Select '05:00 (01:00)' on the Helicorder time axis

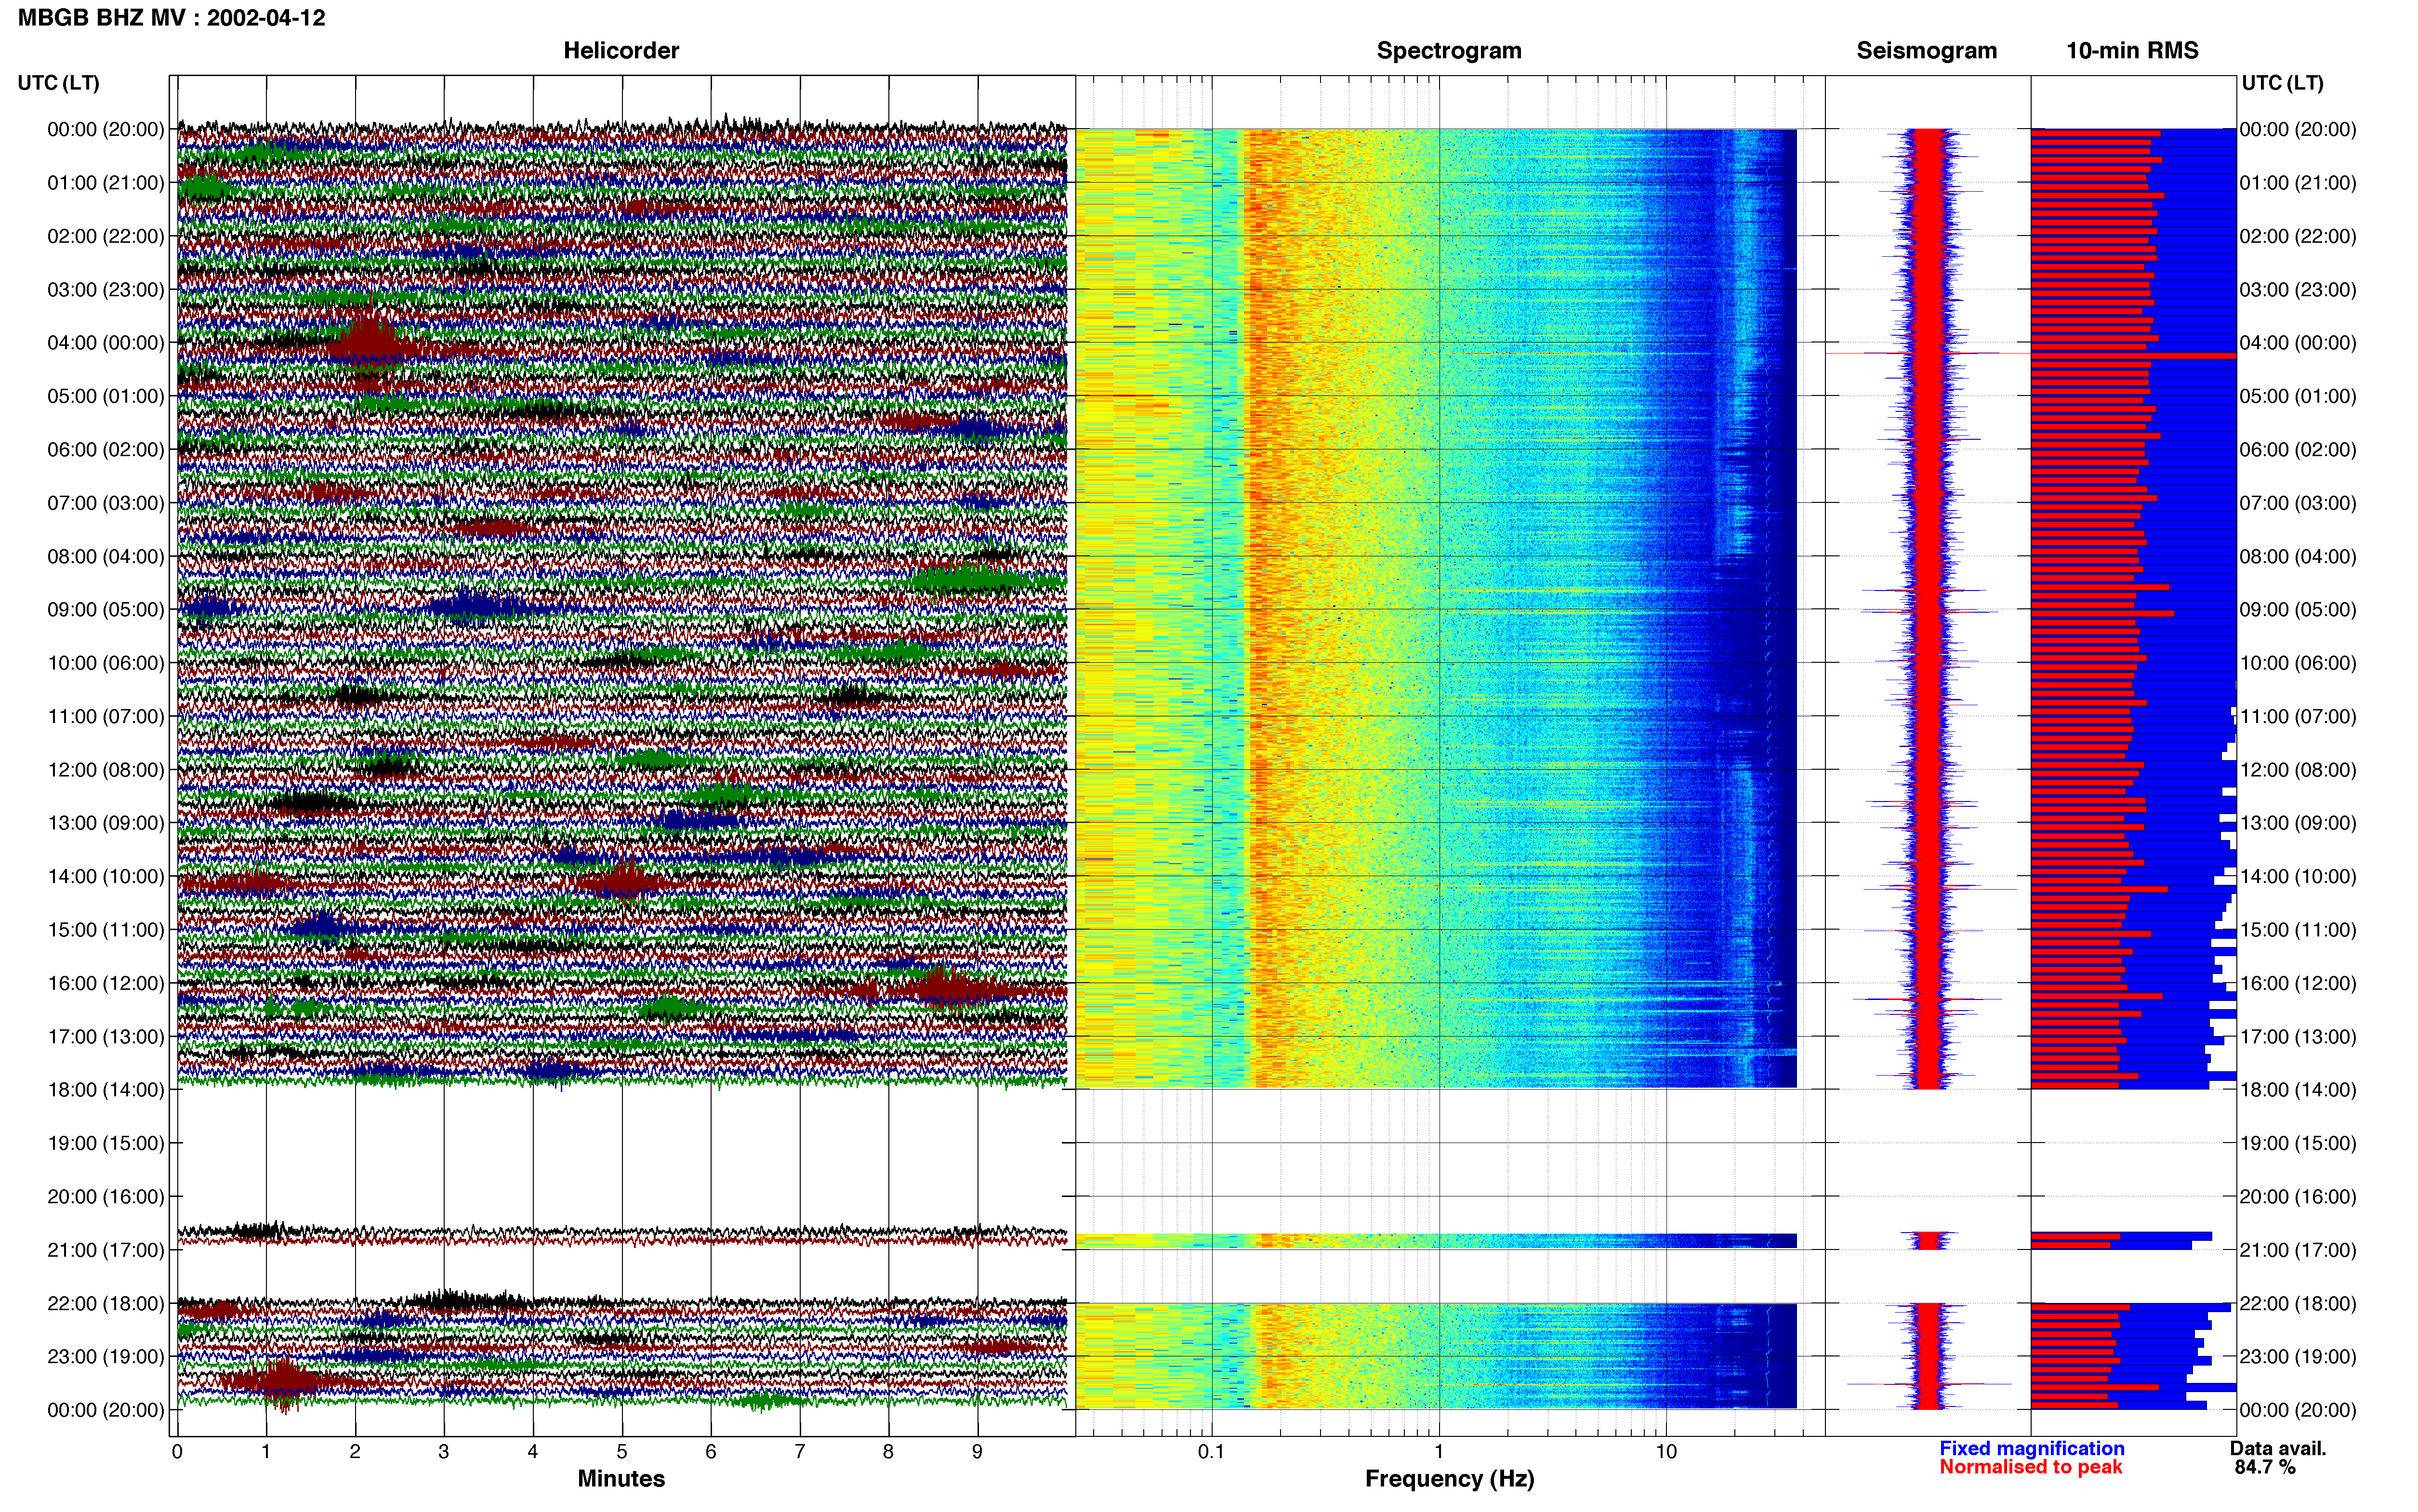[x=106, y=396]
